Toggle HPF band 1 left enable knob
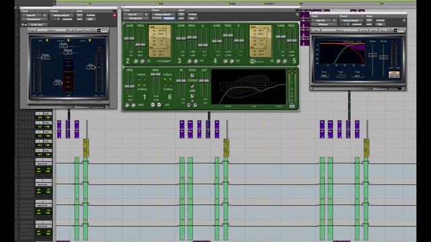This screenshot has height=242, width=431. tap(127, 105)
